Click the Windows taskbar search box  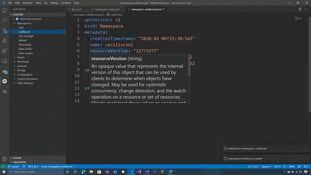pos(35,172)
